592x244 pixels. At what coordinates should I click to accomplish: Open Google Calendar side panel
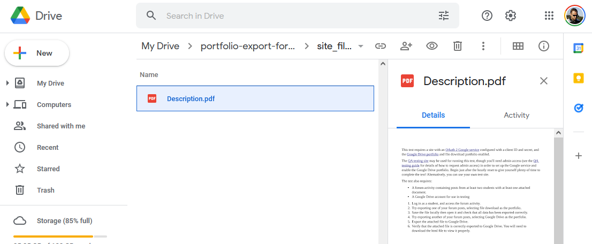579,48
